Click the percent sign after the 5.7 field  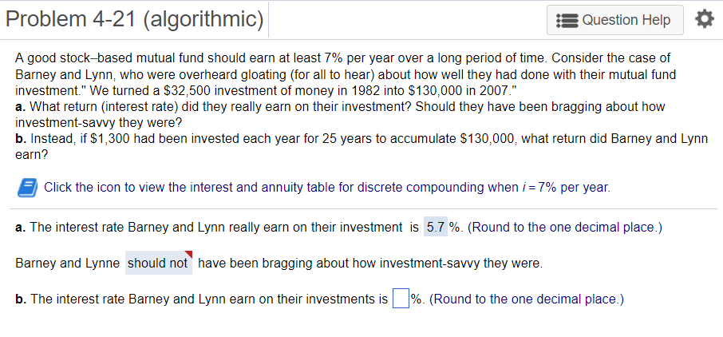tap(456, 228)
